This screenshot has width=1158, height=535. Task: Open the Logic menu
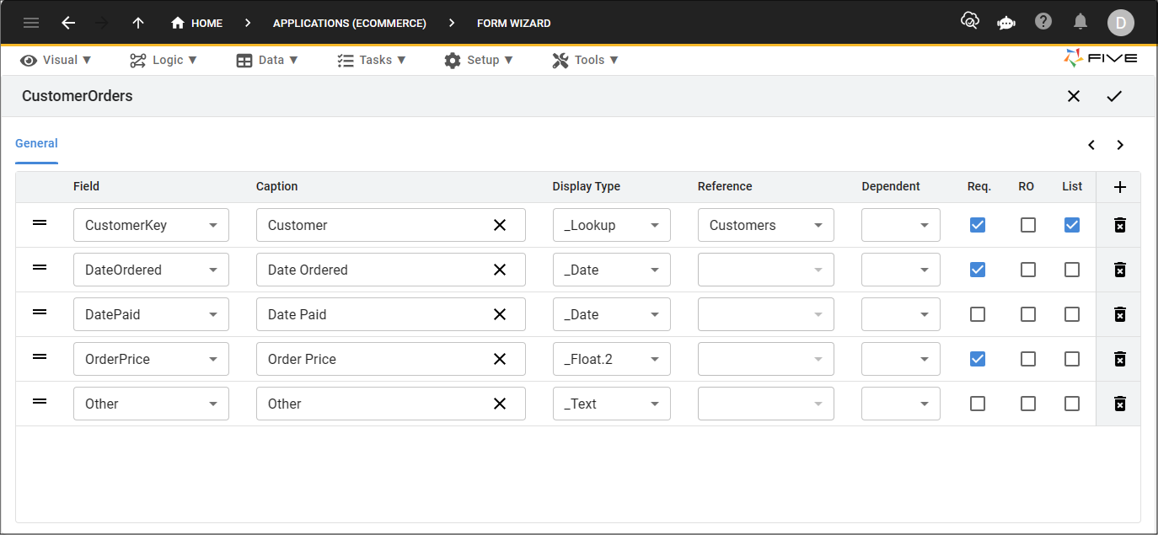point(164,60)
